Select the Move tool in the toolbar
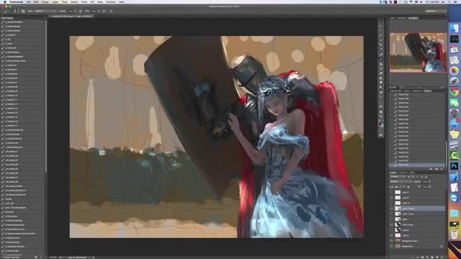 click(381, 26)
